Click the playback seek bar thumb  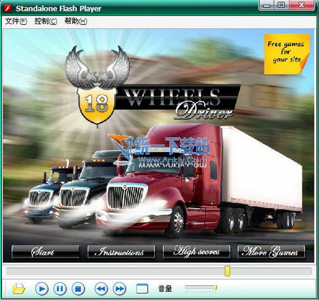click(227, 271)
